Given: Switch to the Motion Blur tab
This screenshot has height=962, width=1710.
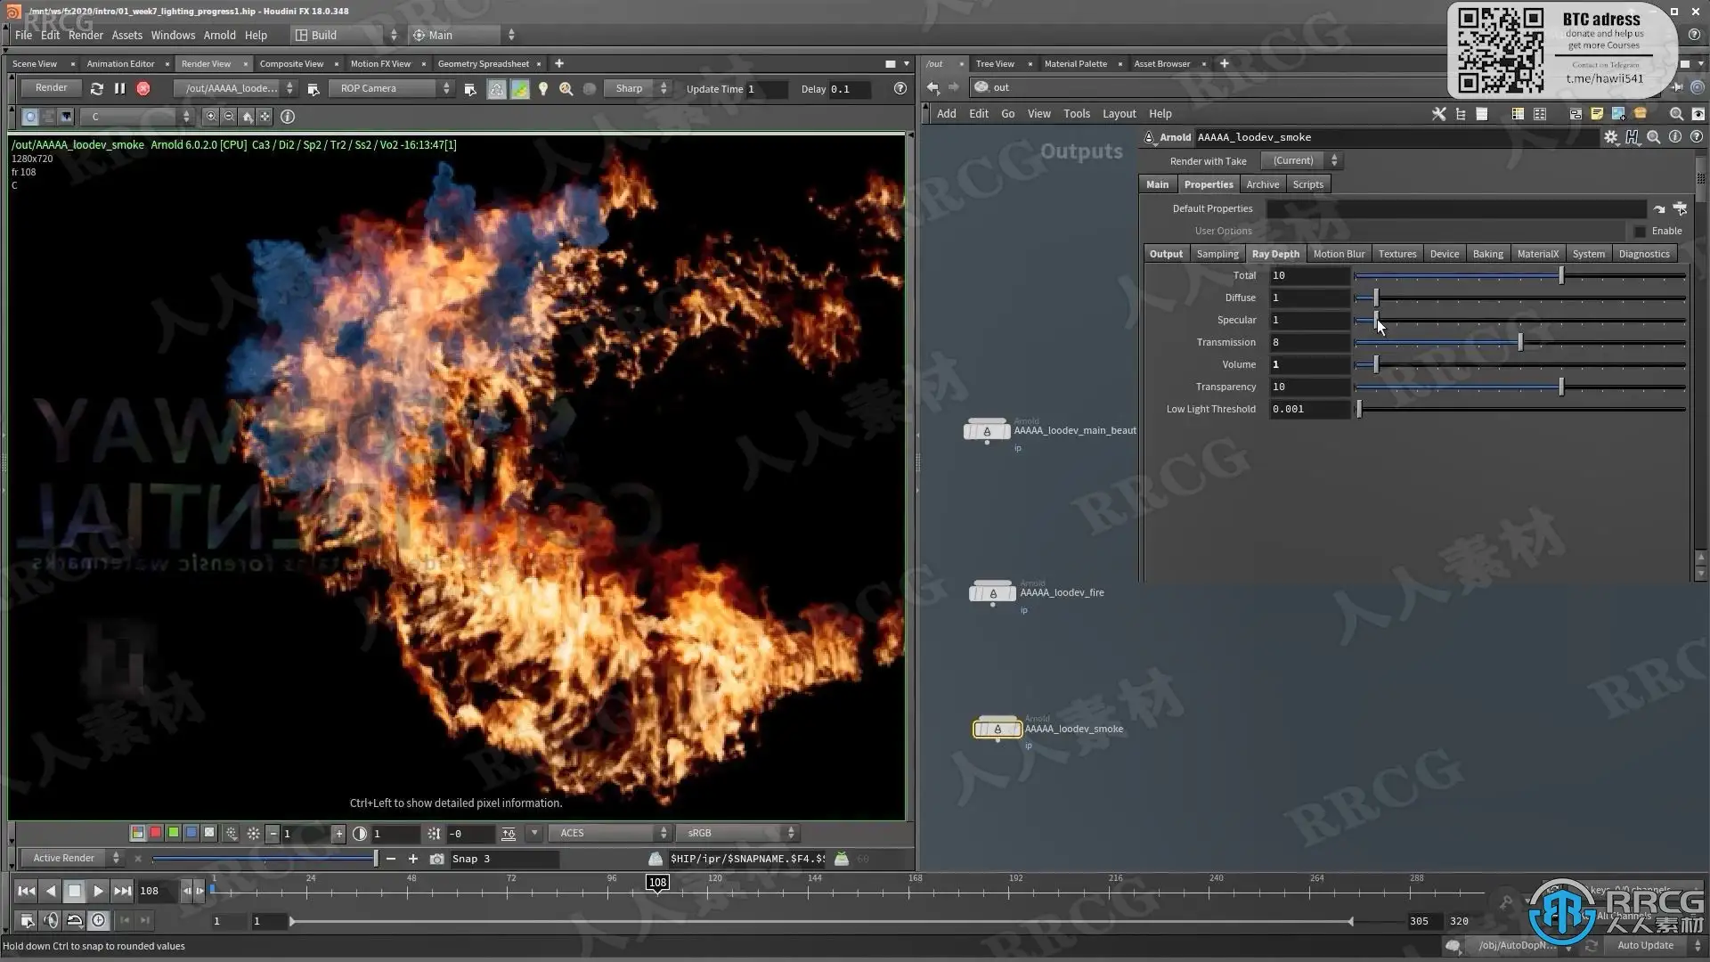Looking at the screenshot, I should [1339, 254].
